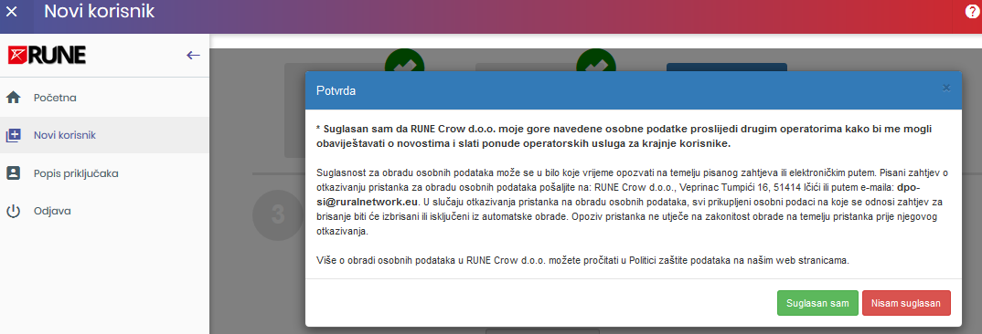Collapse the sidebar with the left arrow
This screenshot has width=982, height=334.
pos(193,55)
